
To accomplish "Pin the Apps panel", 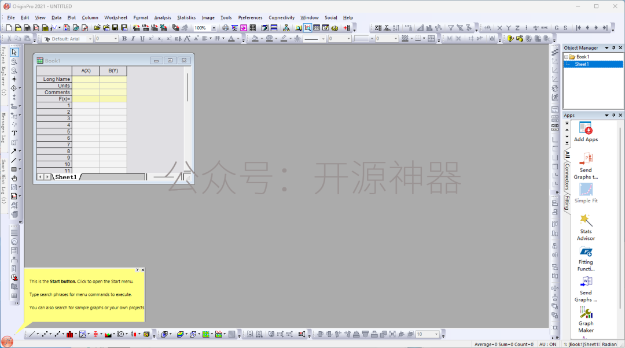I will tap(613, 115).
